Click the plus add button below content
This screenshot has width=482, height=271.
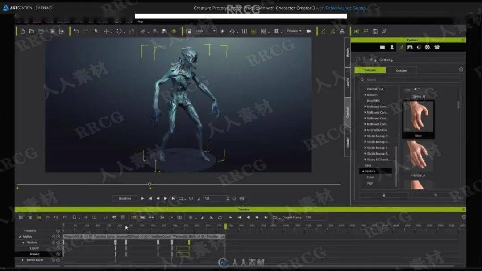click(x=436, y=195)
